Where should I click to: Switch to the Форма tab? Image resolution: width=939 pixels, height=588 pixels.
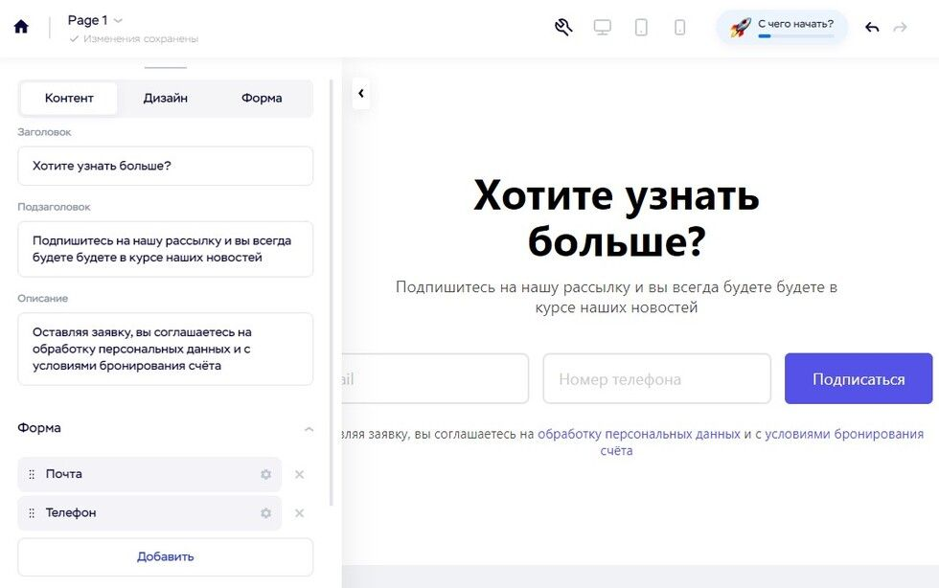click(x=262, y=99)
